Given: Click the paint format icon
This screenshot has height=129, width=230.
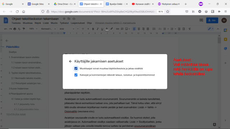Looking at the screenshot, I should 24,29.
